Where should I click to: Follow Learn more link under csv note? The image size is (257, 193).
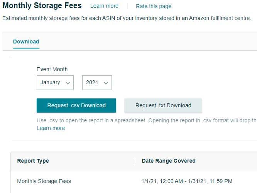pos(51,128)
